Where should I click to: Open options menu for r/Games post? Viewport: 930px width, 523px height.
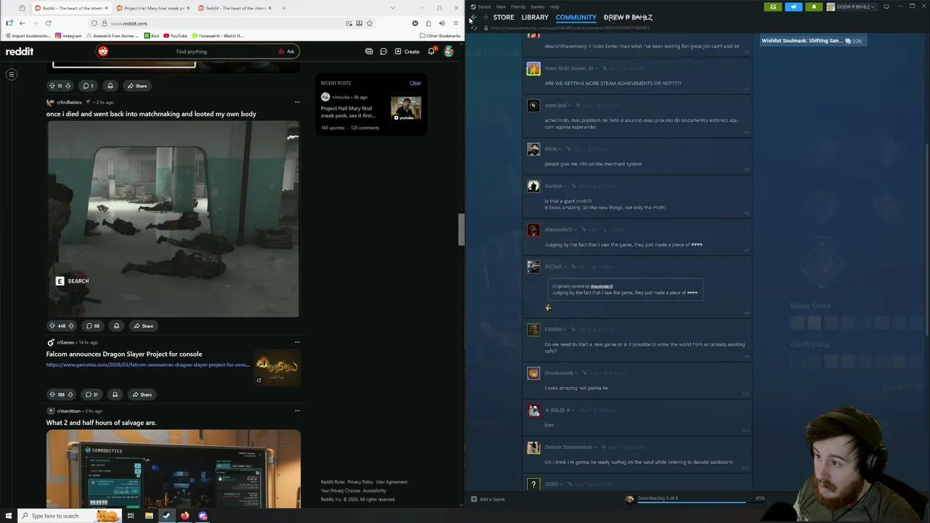(x=297, y=342)
